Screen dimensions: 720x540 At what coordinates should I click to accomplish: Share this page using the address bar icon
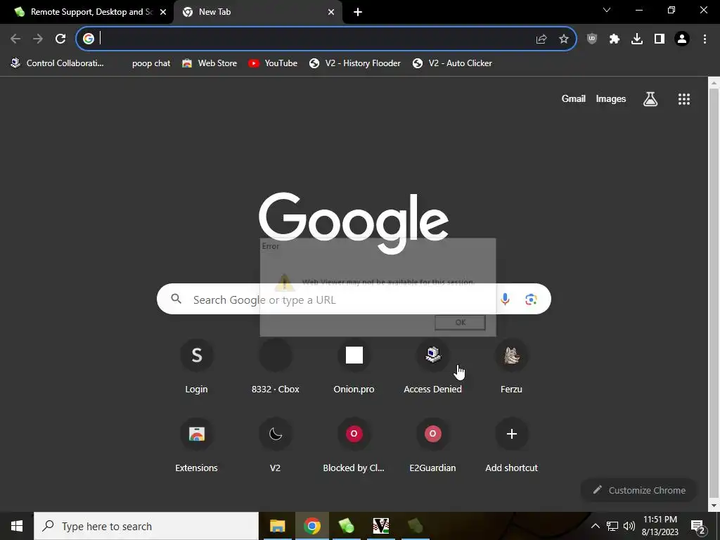pyautogui.click(x=541, y=39)
